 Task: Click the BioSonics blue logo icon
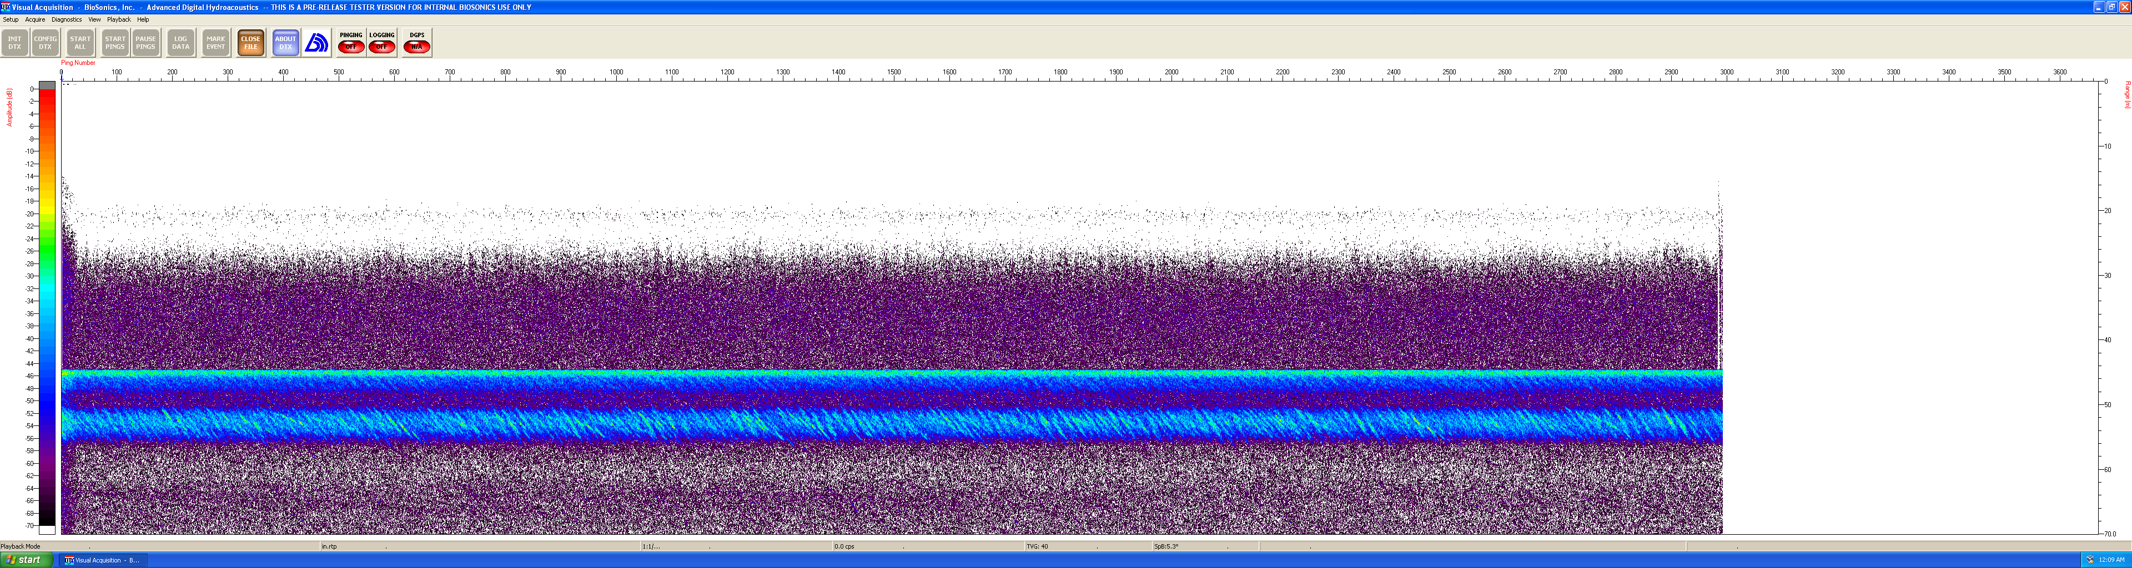[x=317, y=43]
